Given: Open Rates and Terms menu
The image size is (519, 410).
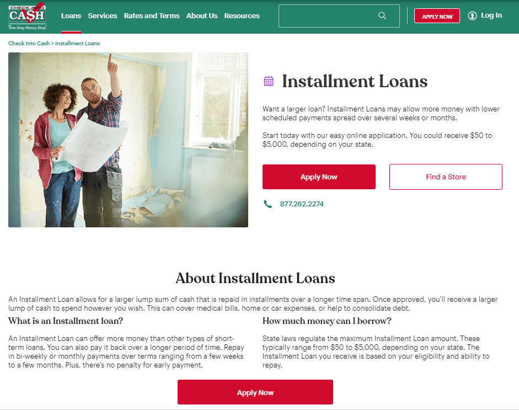Looking at the screenshot, I should 152,15.
